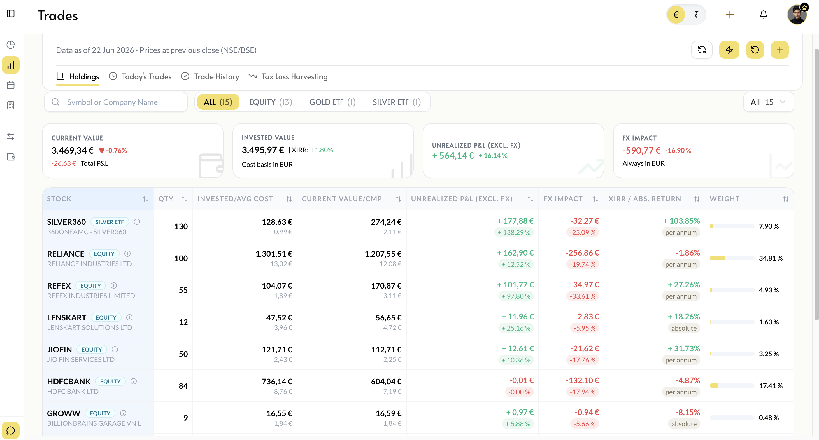Viewport: 819px width, 440px height.
Task: Click SILVER360 weight bar 7.90 %
Action: (732, 226)
